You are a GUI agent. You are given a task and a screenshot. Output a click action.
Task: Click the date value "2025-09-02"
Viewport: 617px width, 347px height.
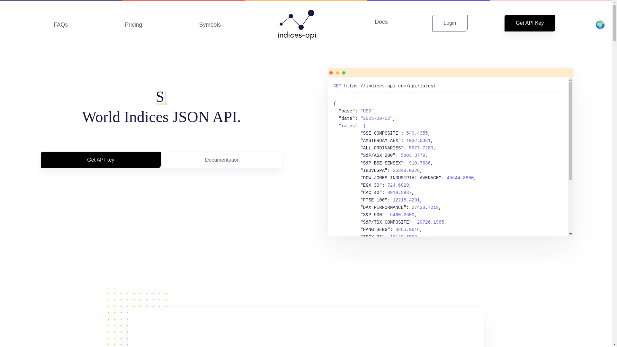[x=376, y=119]
